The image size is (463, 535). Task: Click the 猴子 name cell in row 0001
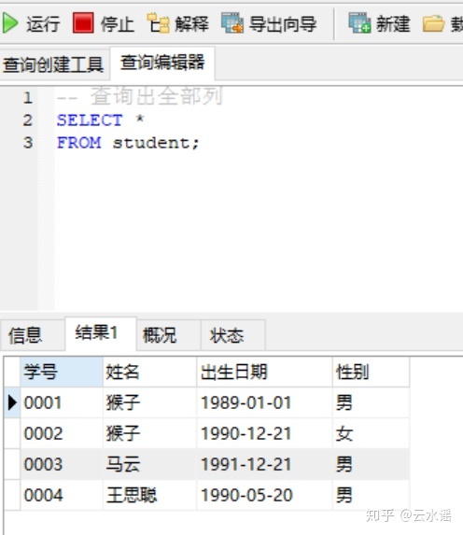149,402
